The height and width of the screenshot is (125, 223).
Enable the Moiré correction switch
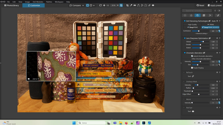(184, 99)
